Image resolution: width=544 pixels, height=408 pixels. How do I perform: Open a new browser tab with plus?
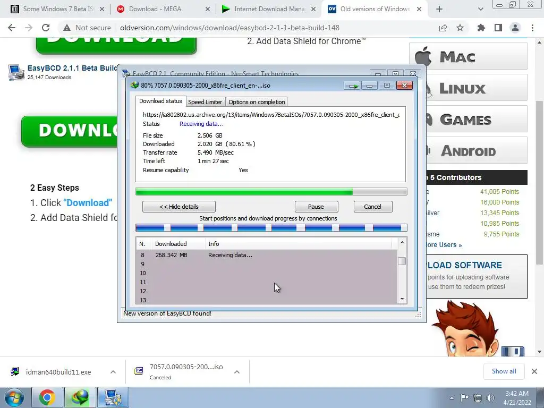pyautogui.click(x=439, y=10)
